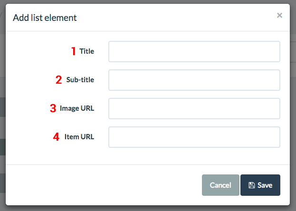Screen dimensions: 296x211
Task: Click red number 3 marker
Action: [x=53, y=108]
